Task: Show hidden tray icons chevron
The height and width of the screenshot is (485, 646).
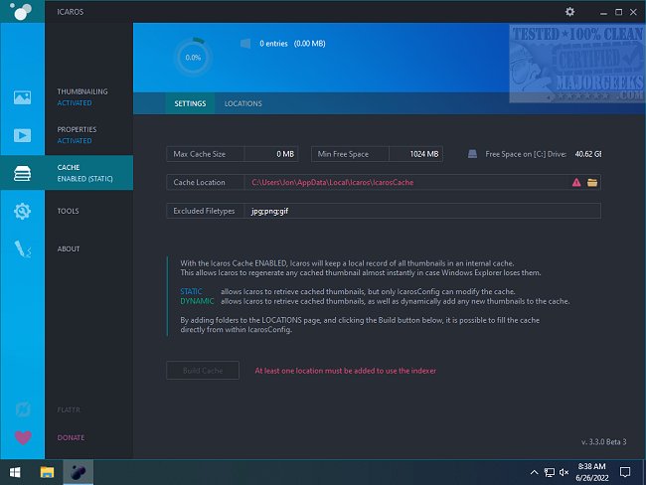Action: (x=534, y=472)
